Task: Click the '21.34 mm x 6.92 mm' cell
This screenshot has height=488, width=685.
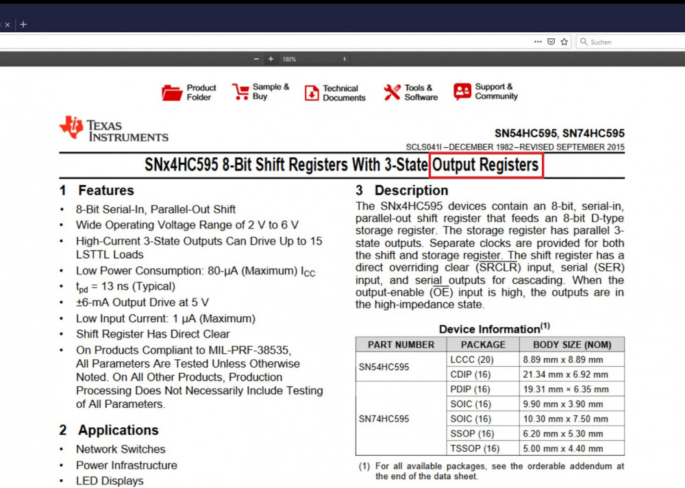Action: [x=572, y=374]
